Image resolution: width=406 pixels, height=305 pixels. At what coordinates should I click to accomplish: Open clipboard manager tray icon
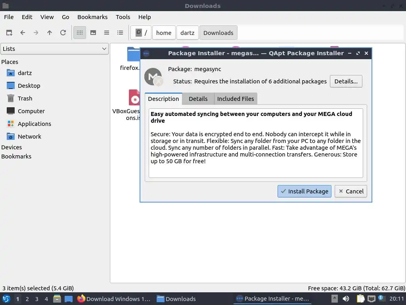(x=361, y=299)
